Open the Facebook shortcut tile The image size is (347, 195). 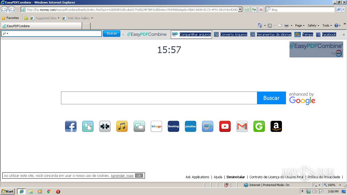71,126
